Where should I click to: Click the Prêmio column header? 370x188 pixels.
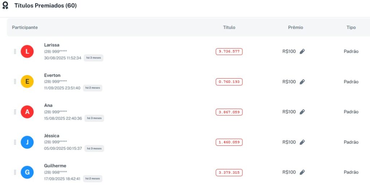coord(296,27)
